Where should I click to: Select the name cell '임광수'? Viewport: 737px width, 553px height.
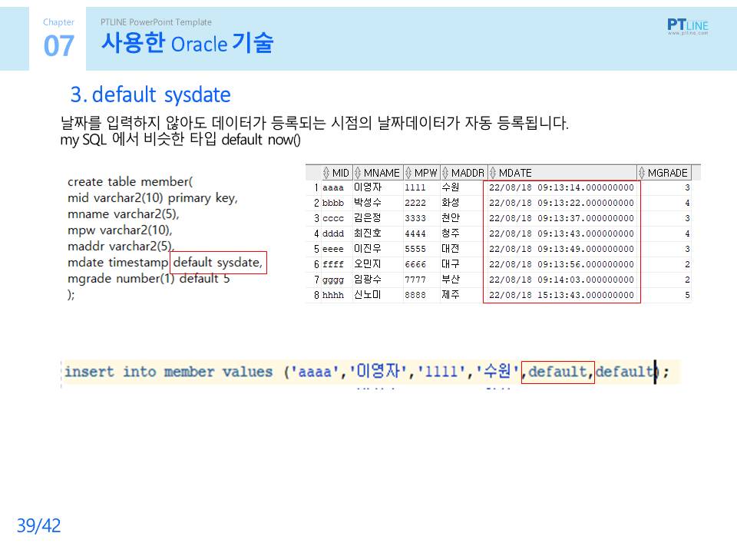[368, 280]
